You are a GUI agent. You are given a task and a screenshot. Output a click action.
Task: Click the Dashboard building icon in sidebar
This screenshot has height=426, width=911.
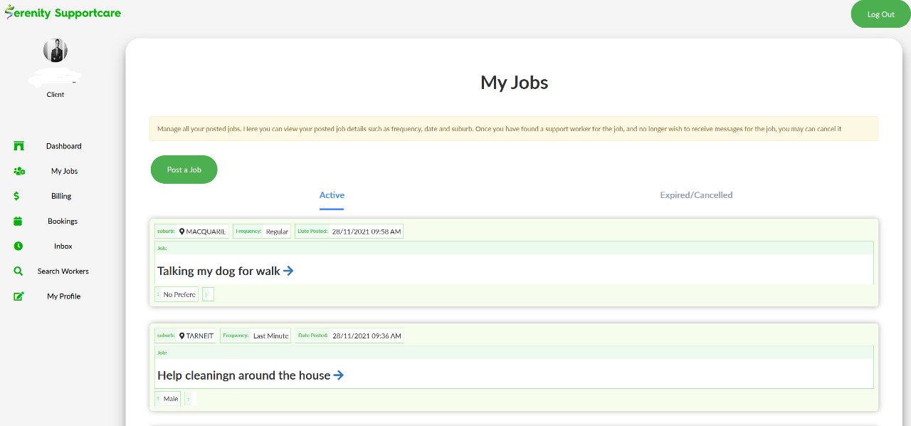click(x=19, y=146)
